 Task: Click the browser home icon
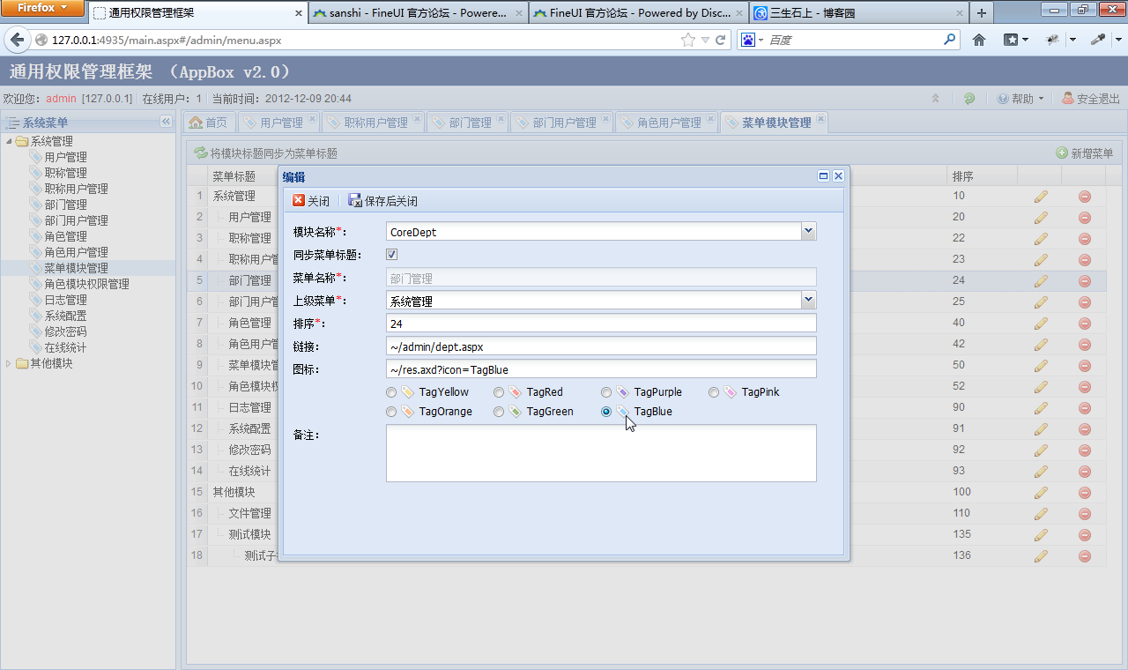(979, 40)
